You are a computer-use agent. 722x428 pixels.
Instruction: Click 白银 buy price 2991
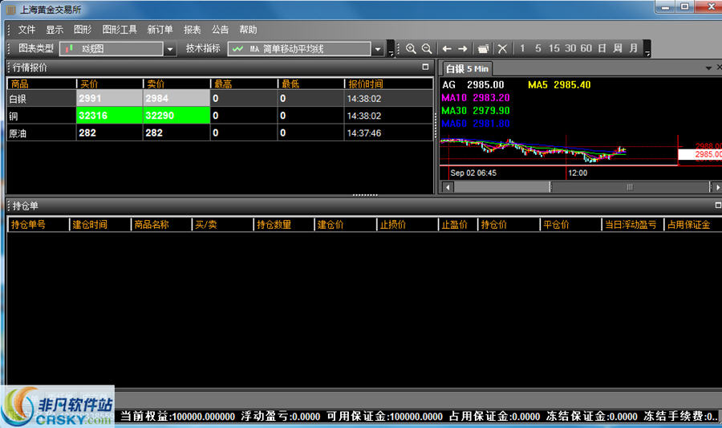(x=109, y=98)
